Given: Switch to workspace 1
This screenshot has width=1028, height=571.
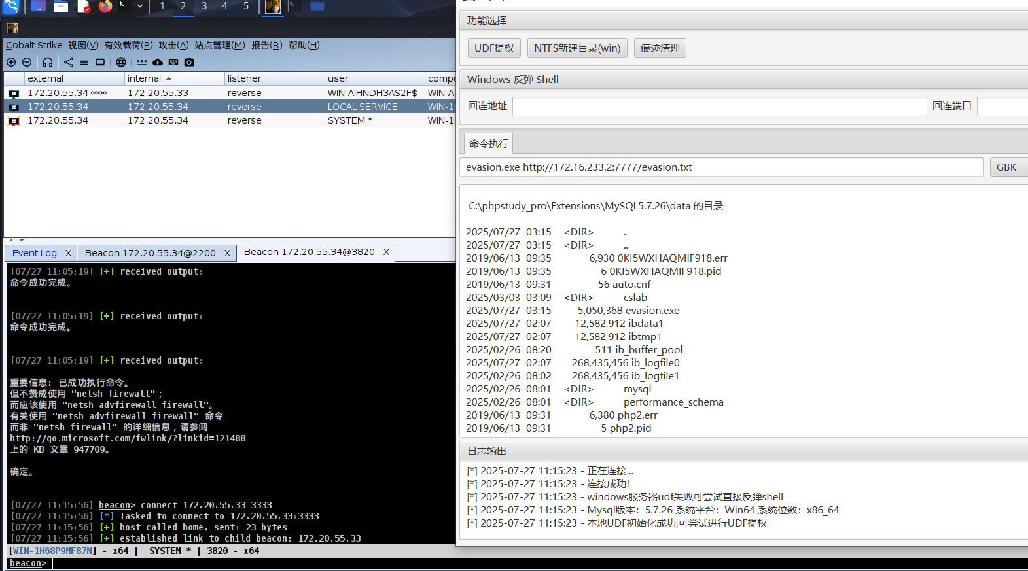Looking at the screenshot, I should coord(162,6).
